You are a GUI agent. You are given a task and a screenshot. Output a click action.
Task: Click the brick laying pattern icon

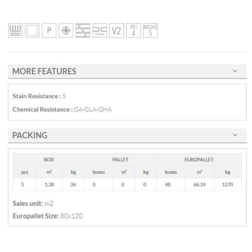point(83,31)
